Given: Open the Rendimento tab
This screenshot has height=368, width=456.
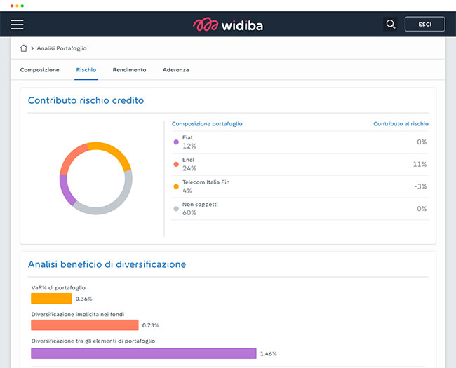Looking at the screenshot, I should (x=129, y=70).
